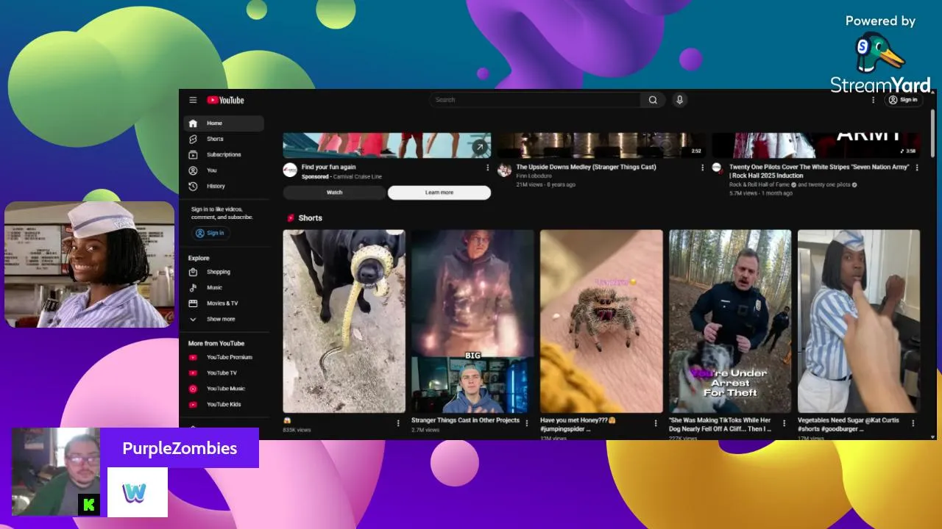The height and width of the screenshot is (529, 942).
Task: Open options for Twenty One Pilots video
Action: (x=917, y=168)
